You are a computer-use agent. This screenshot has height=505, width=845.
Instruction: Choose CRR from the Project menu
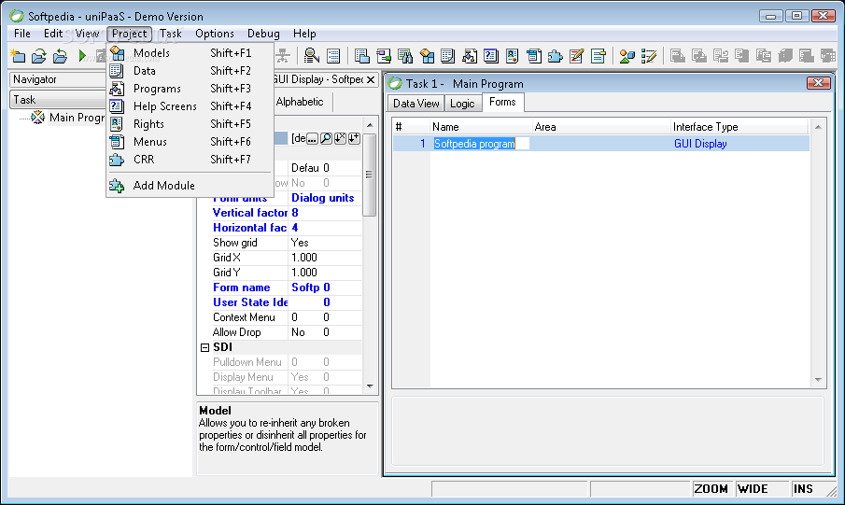pos(189,160)
